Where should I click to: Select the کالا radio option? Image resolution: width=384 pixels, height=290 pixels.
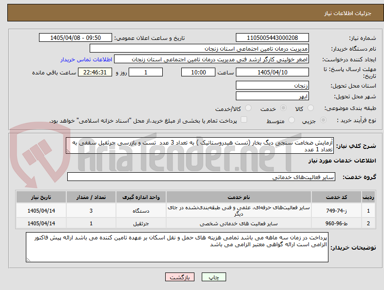click(310, 108)
